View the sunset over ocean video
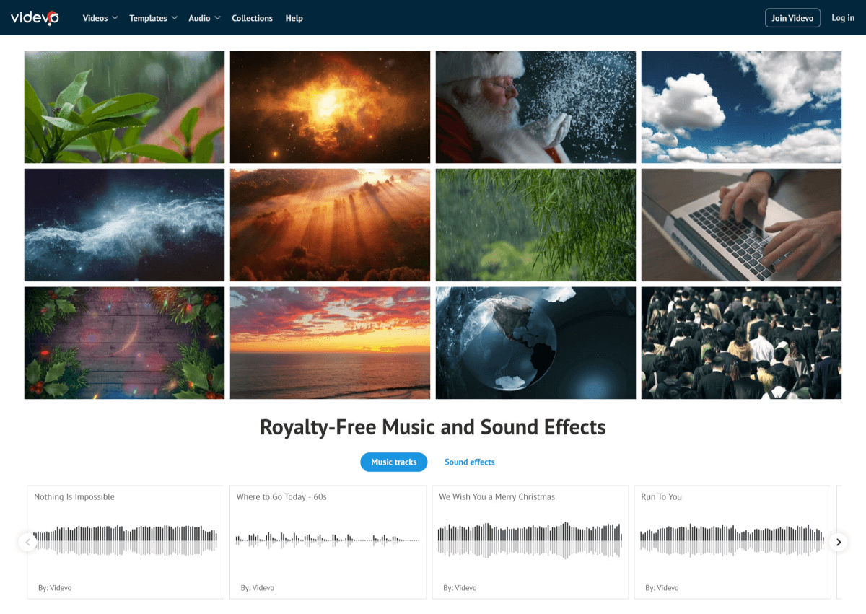The image size is (866, 614). 330,343
